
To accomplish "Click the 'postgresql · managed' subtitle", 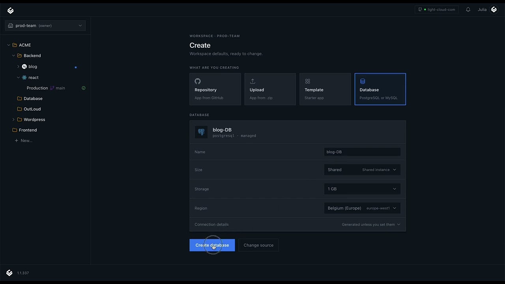I will [234, 136].
